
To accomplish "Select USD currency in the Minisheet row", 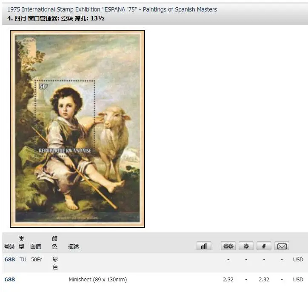I will click(x=298, y=279).
